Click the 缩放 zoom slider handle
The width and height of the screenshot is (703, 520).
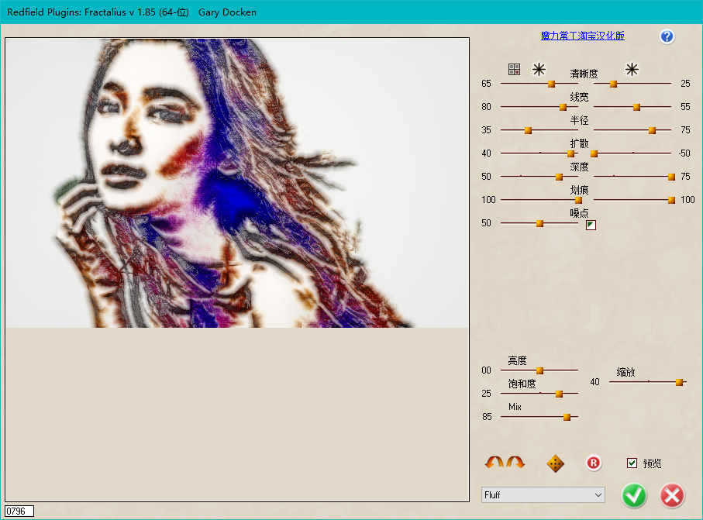coord(679,382)
